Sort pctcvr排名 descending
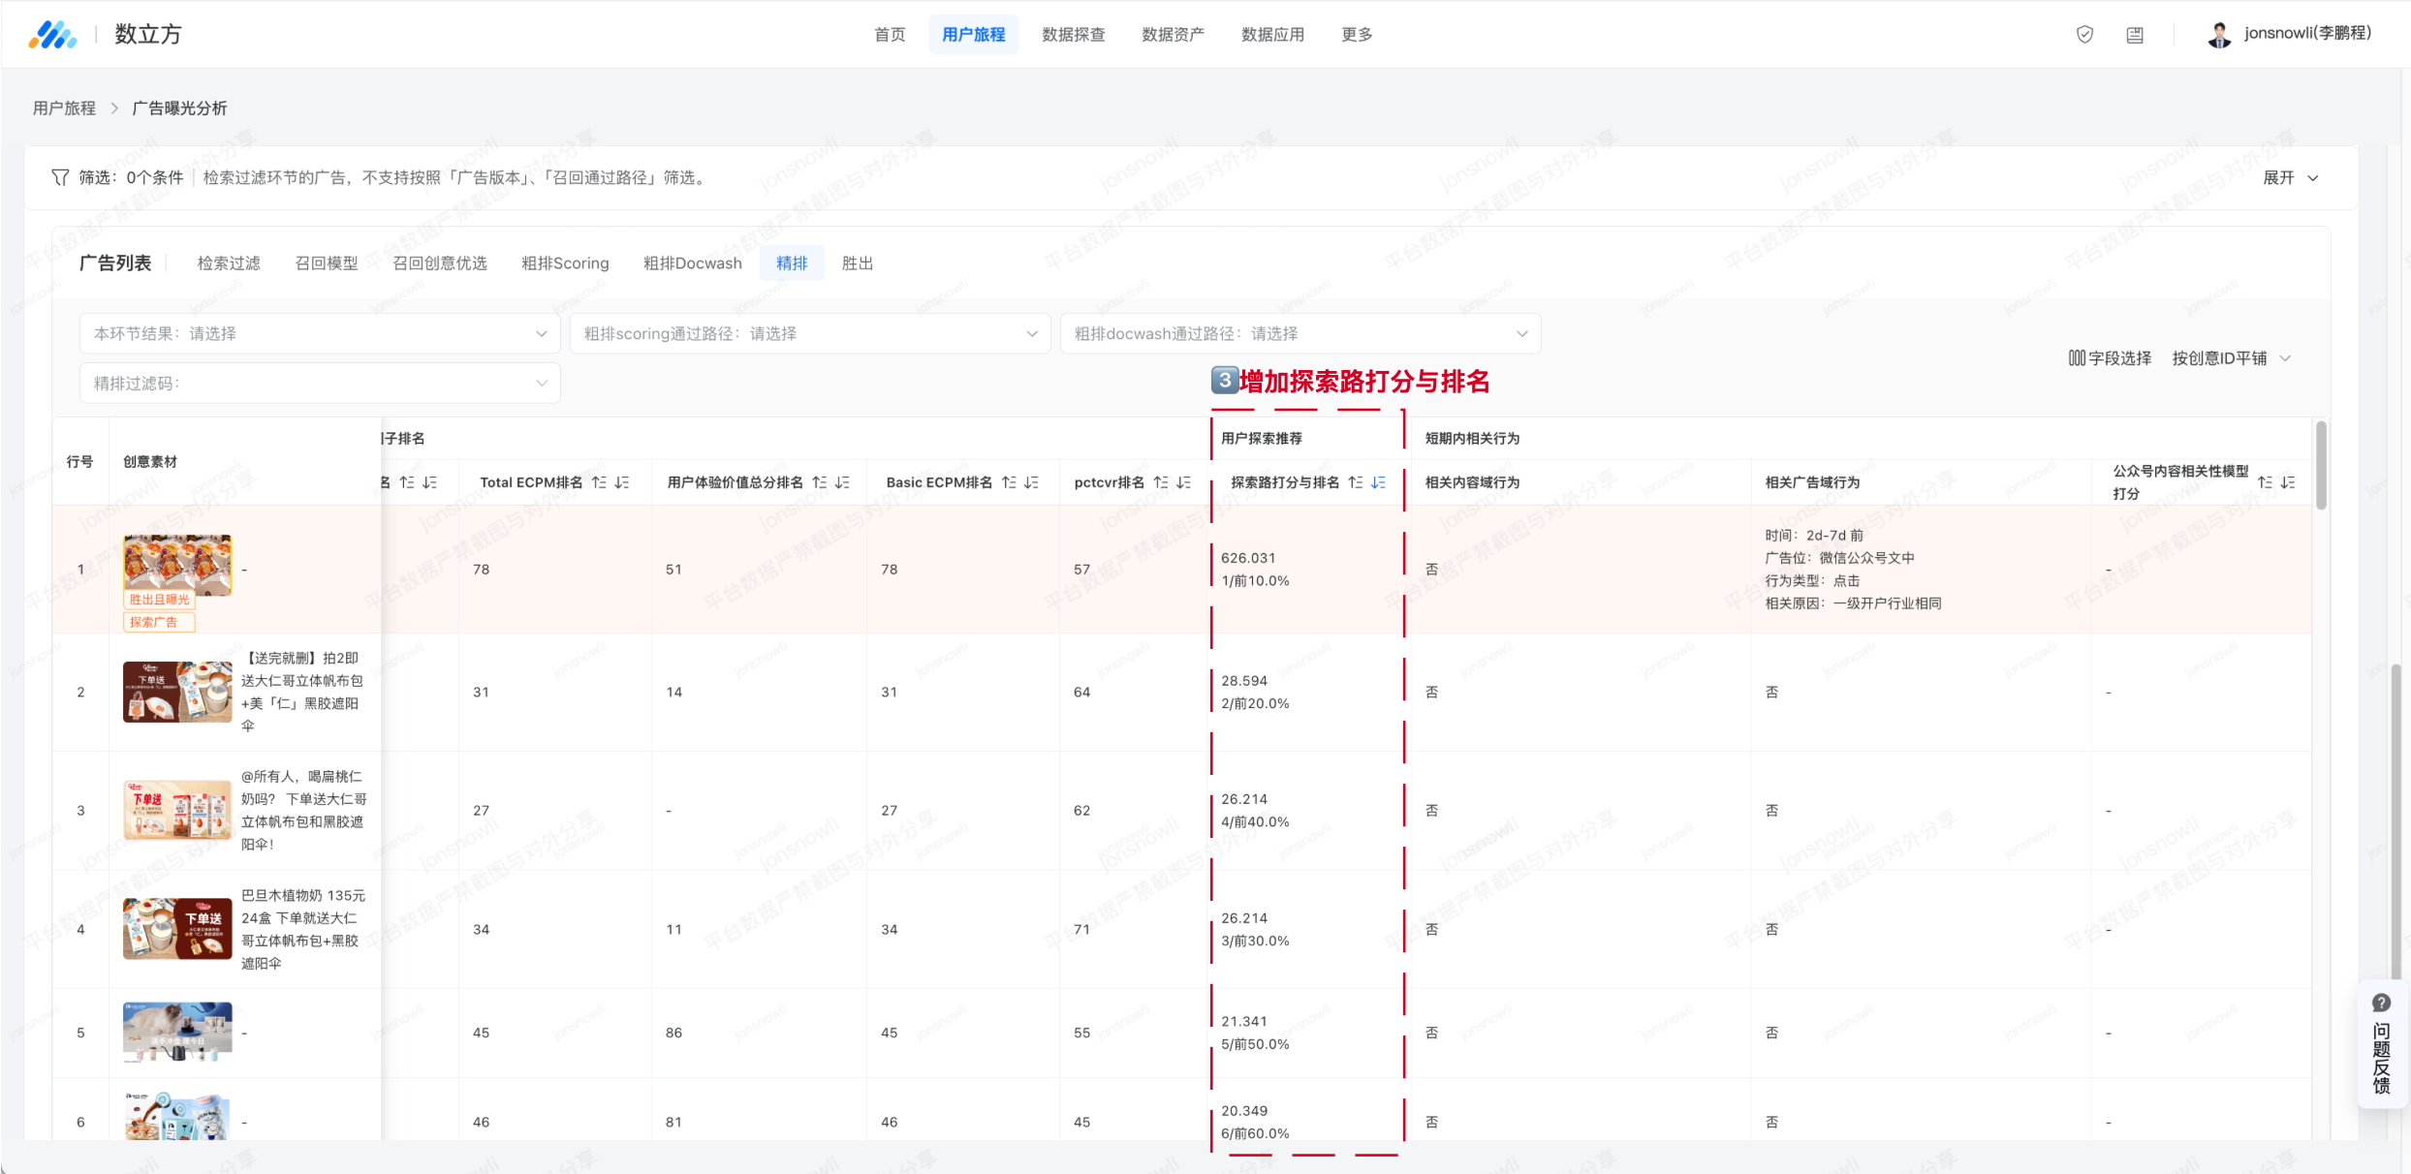This screenshot has height=1174, width=2411. [x=1184, y=482]
